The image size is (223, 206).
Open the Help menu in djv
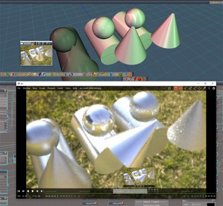pos(75,88)
